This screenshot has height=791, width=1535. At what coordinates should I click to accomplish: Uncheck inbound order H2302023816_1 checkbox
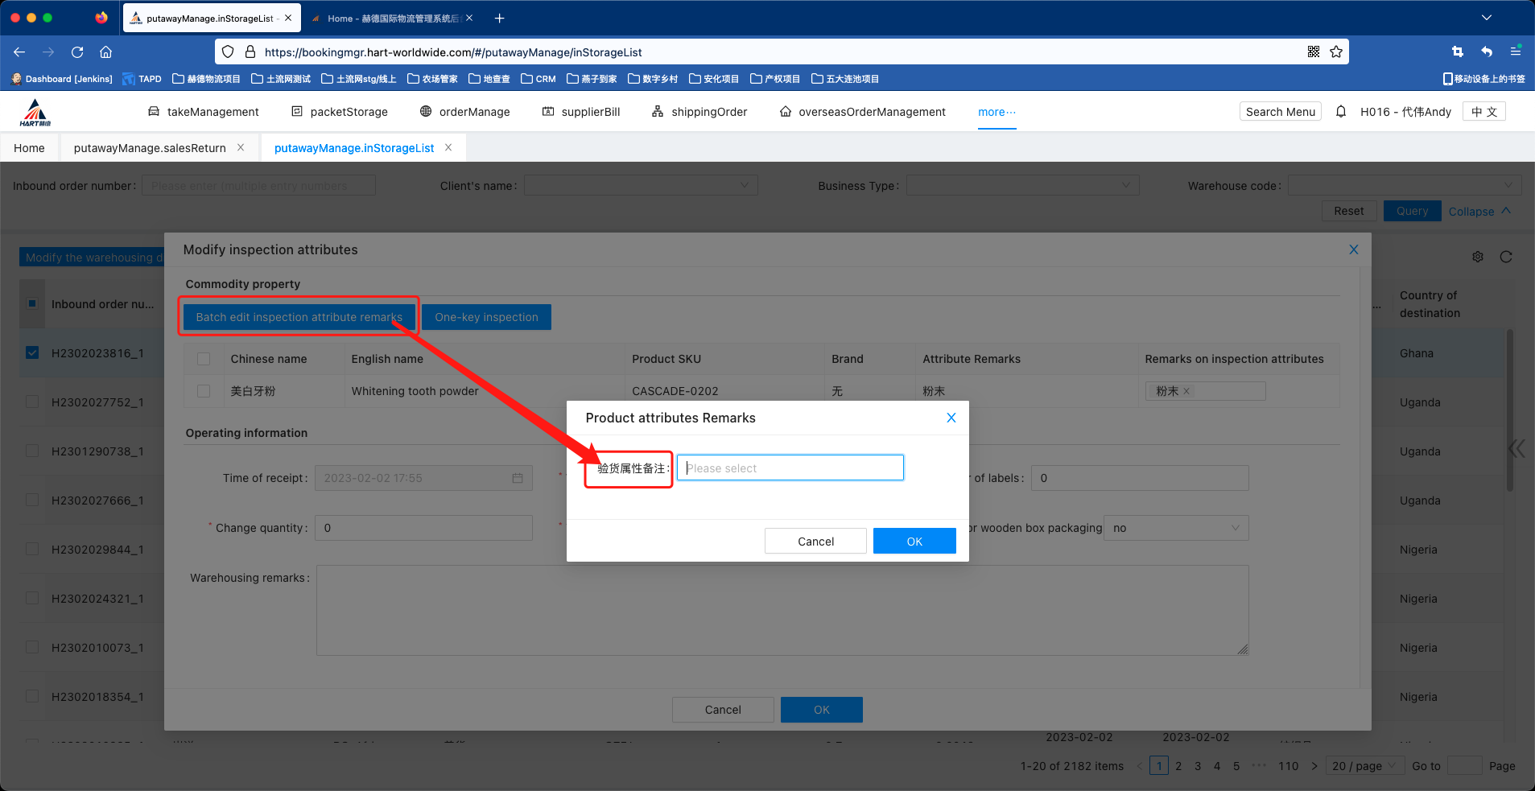32,353
